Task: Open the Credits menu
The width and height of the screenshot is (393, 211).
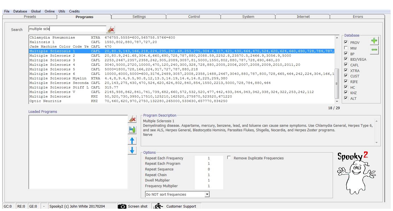Action: coord(74,11)
